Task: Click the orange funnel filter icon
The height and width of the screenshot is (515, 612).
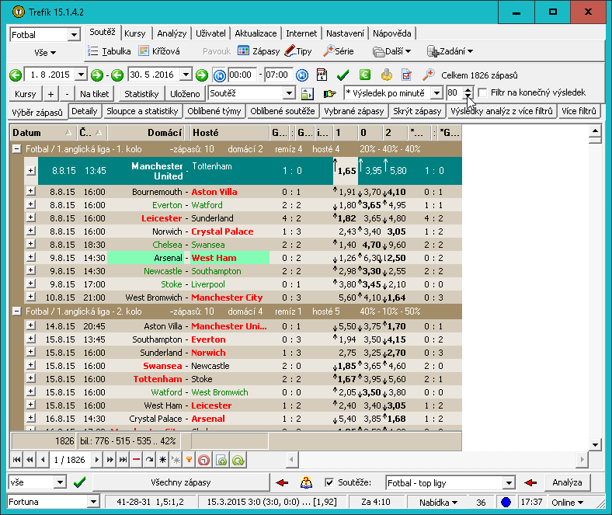Action: [x=189, y=460]
